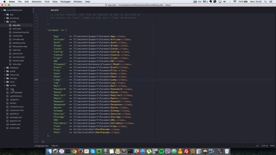Open composer.json file
This screenshot has width=276, height=155.
(x=16, y=107)
